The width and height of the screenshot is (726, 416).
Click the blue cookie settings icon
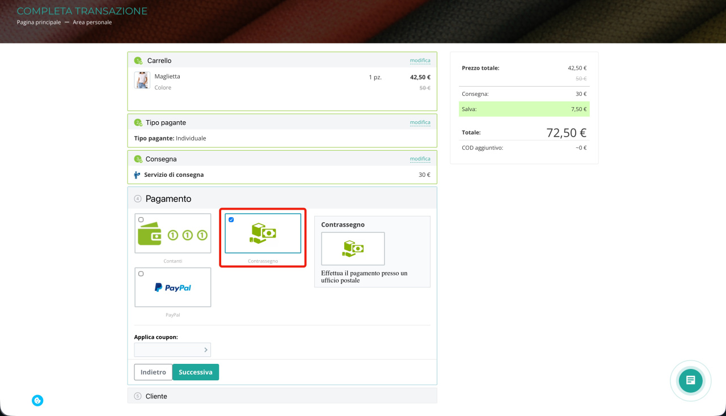tap(37, 401)
